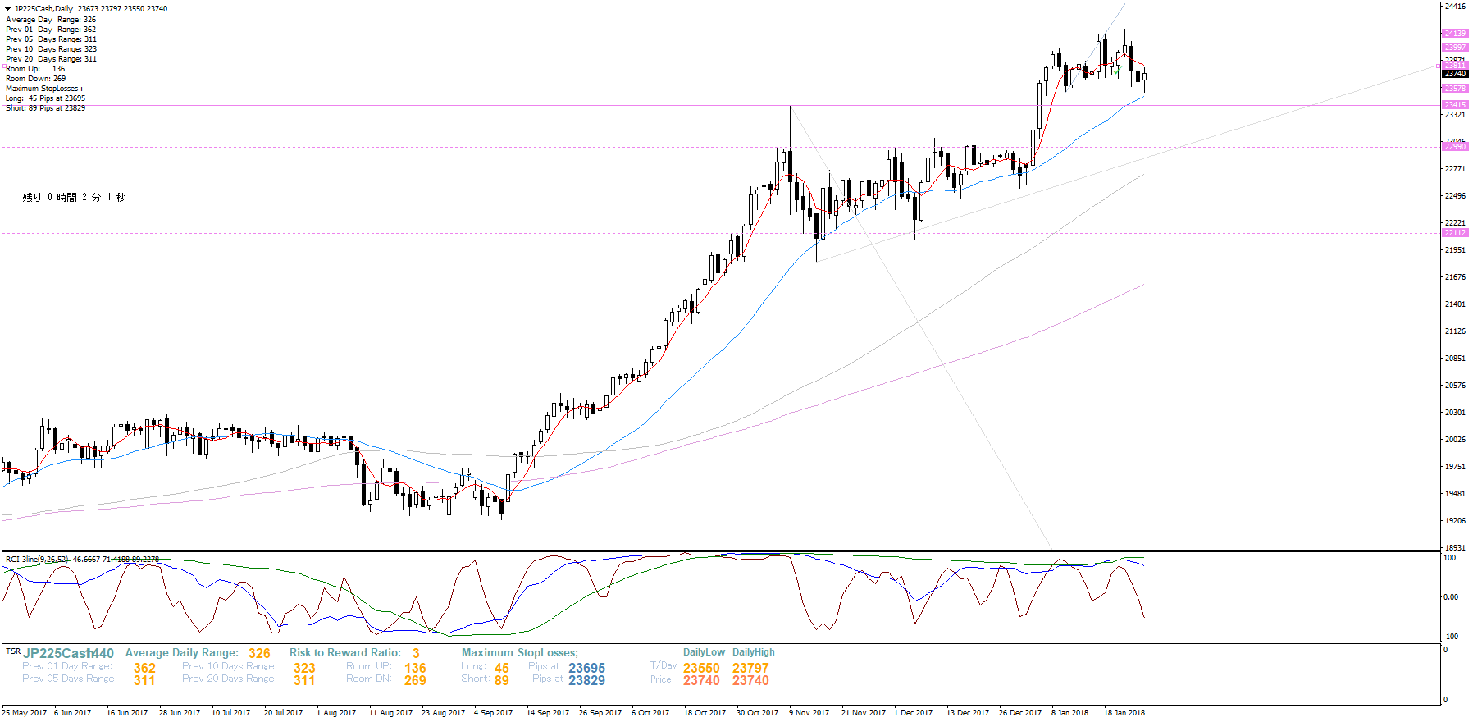Viewport: 1473px width, 722px height.
Task: Click the 23550 daily low value
Action: click(701, 669)
